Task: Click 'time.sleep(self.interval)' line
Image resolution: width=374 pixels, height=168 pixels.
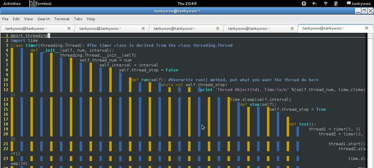Action: point(260,100)
